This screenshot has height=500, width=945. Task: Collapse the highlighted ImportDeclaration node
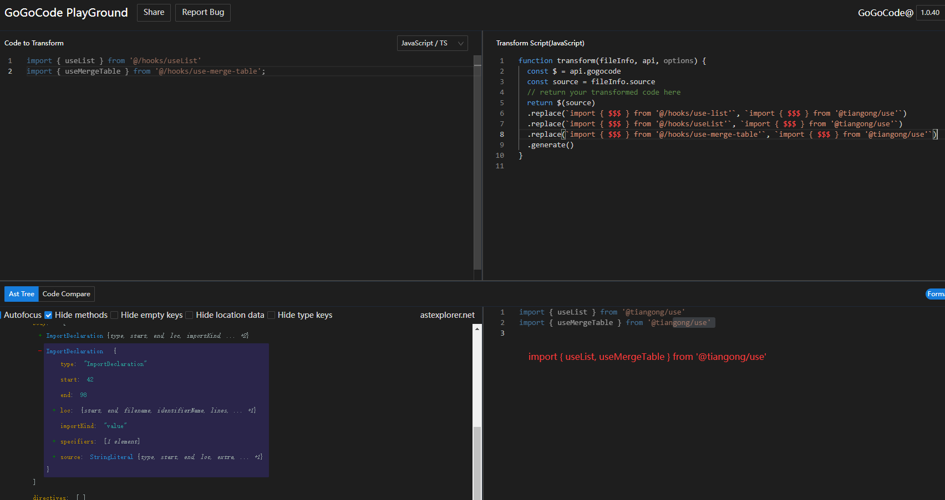(x=40, y=351)
